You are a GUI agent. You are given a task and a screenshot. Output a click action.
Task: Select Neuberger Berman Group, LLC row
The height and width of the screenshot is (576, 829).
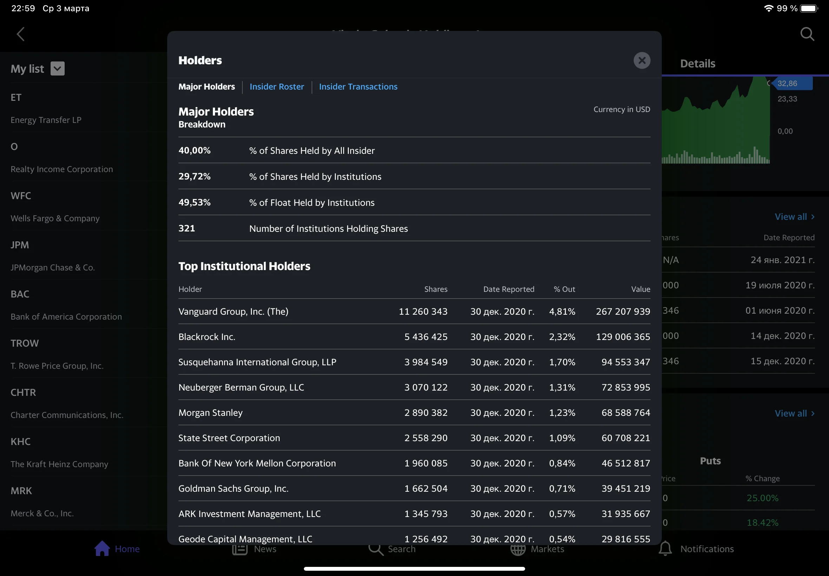pos(414,387)
